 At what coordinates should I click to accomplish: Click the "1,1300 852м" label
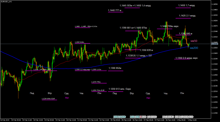click(115, 68)
